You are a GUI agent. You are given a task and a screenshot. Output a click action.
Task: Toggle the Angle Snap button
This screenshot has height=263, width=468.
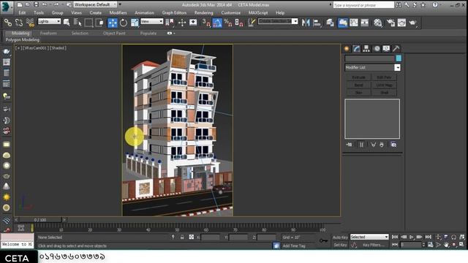click(x=217, y=23)
